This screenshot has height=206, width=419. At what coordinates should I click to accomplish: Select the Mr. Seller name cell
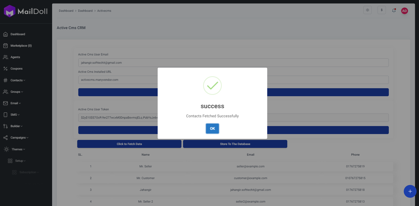click(x=146, y=166)
